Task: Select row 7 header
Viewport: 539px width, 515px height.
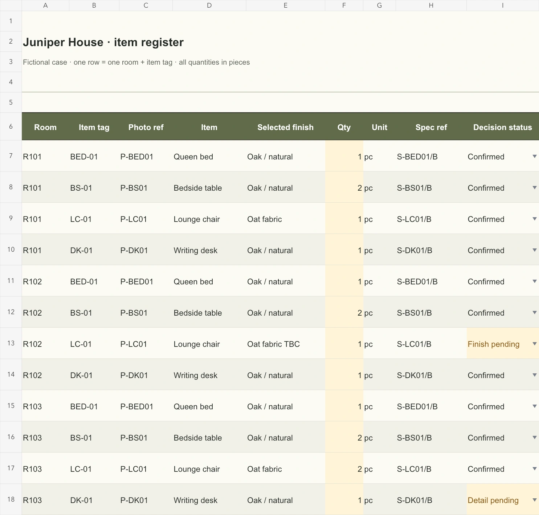Action: (x=11, y=156)
